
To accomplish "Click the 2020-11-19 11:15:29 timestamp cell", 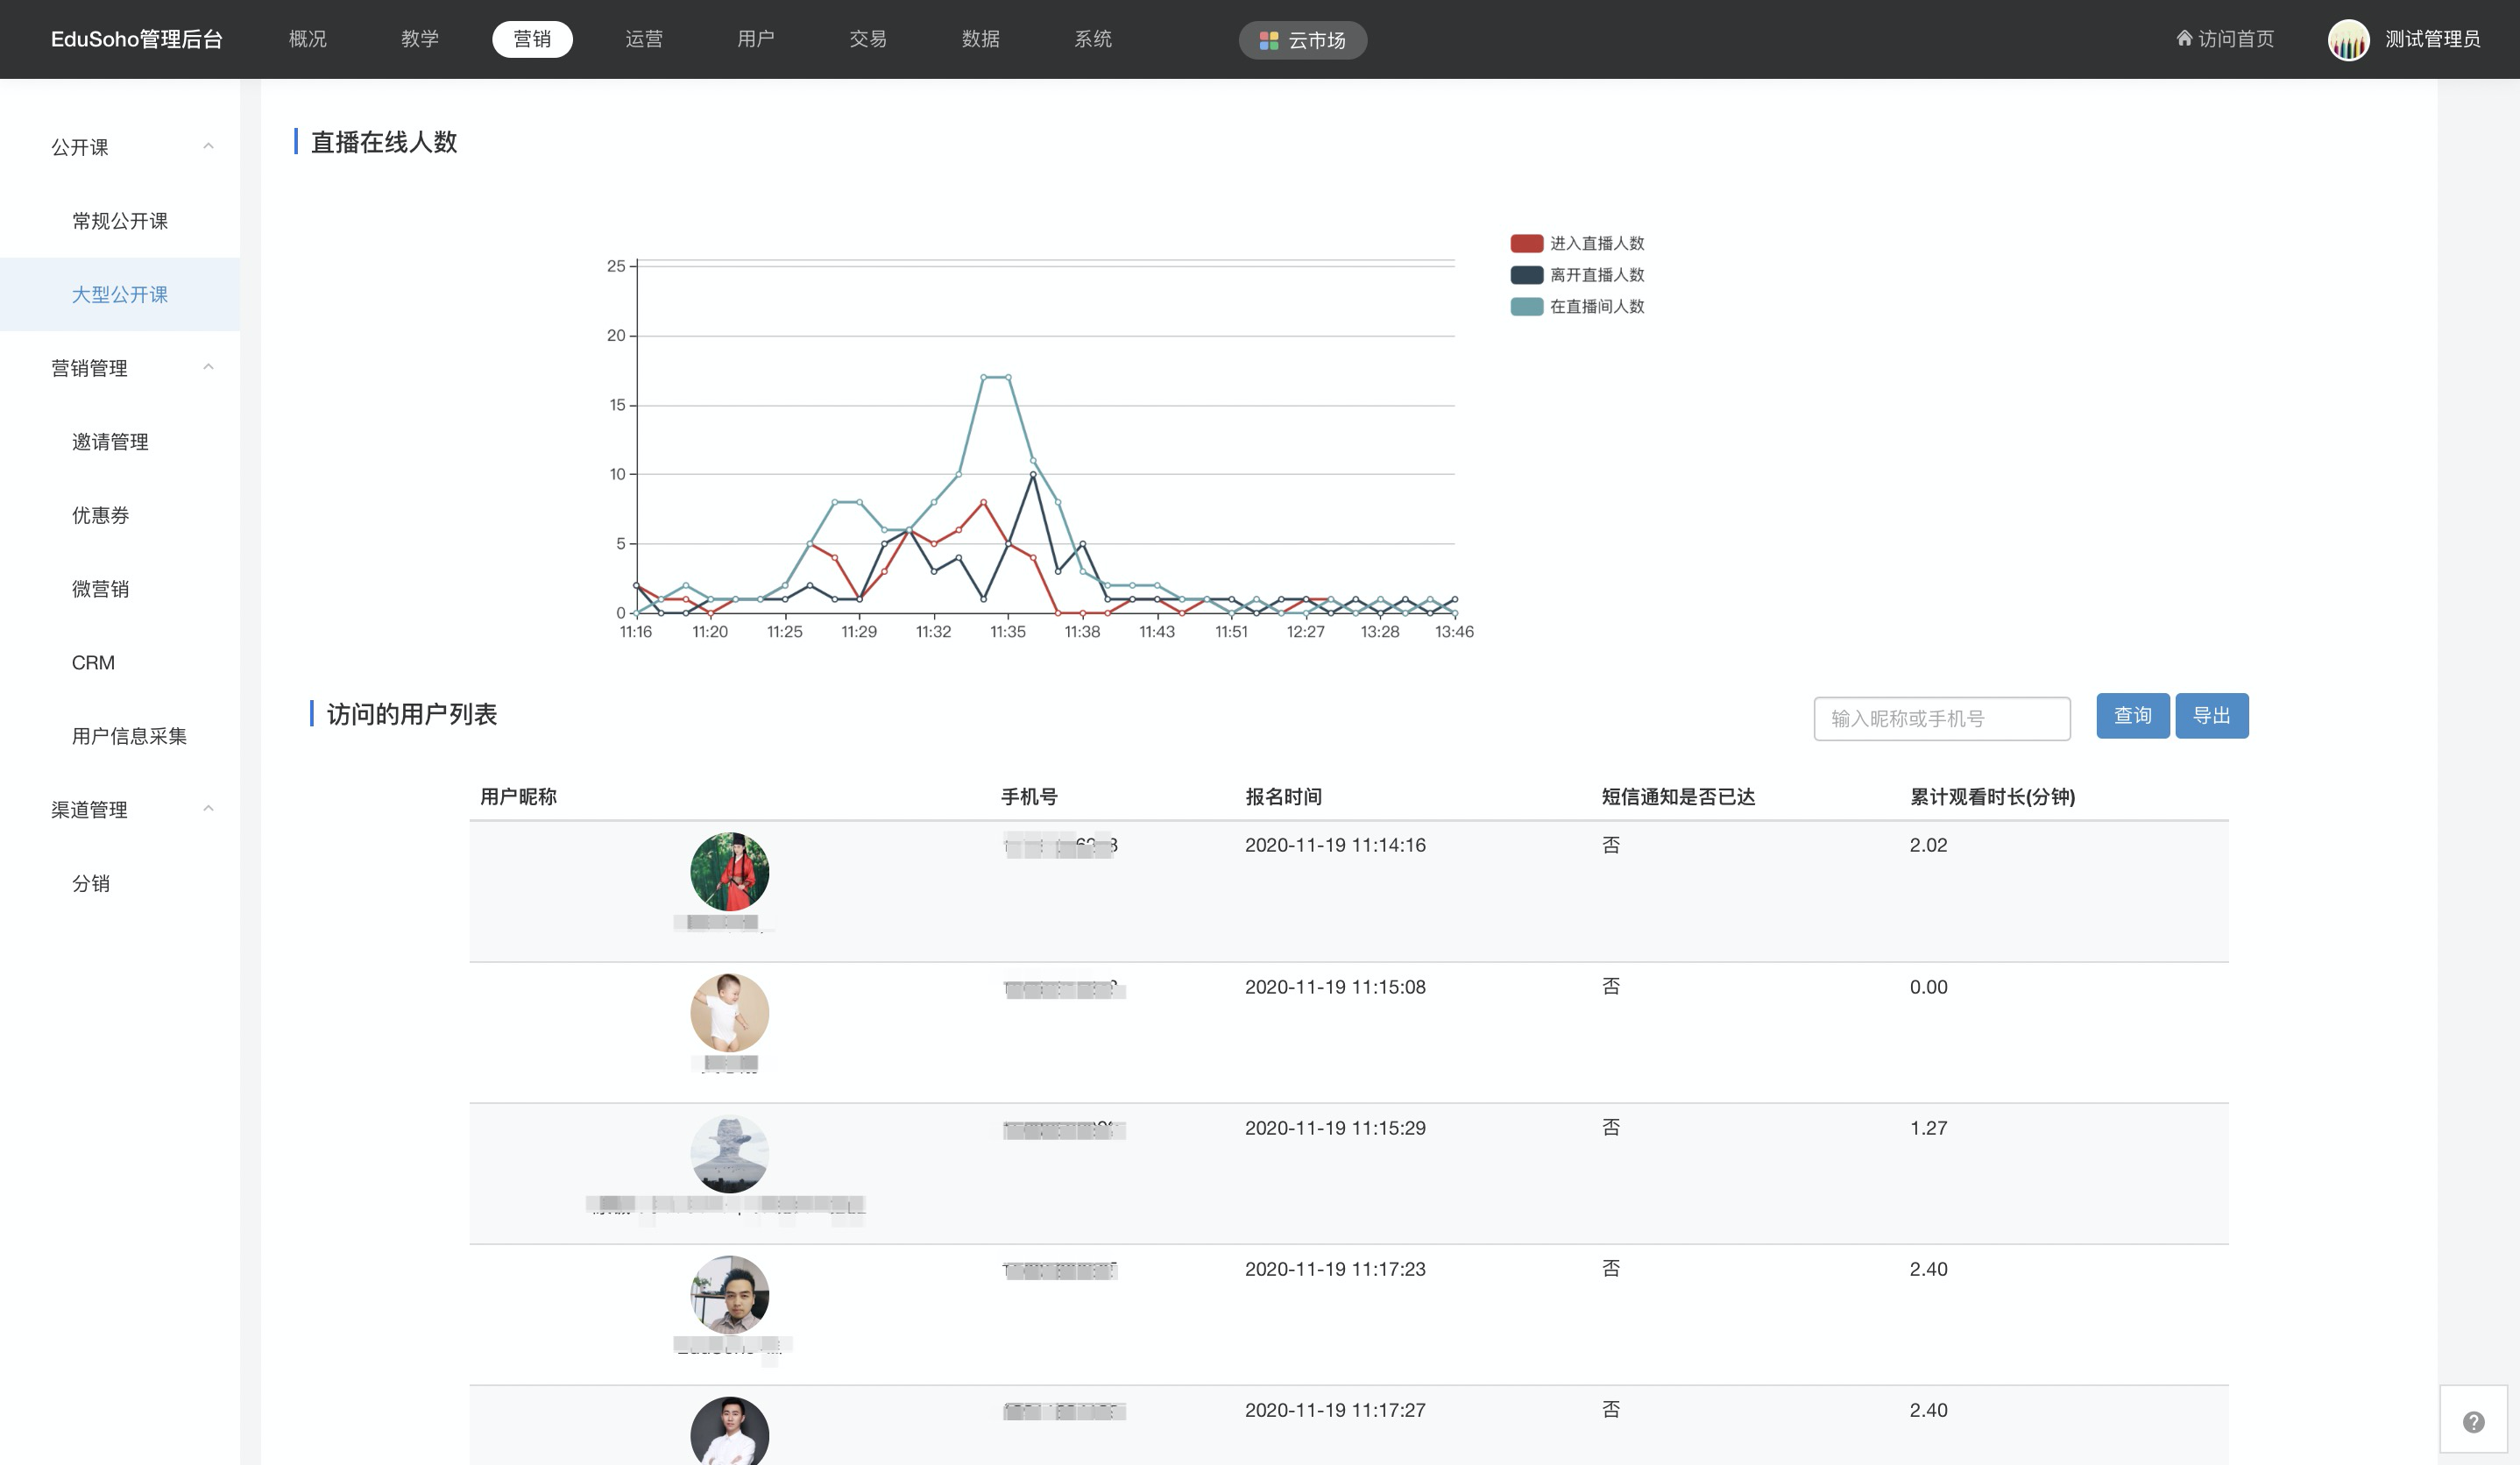I will pos(1335,1127).
